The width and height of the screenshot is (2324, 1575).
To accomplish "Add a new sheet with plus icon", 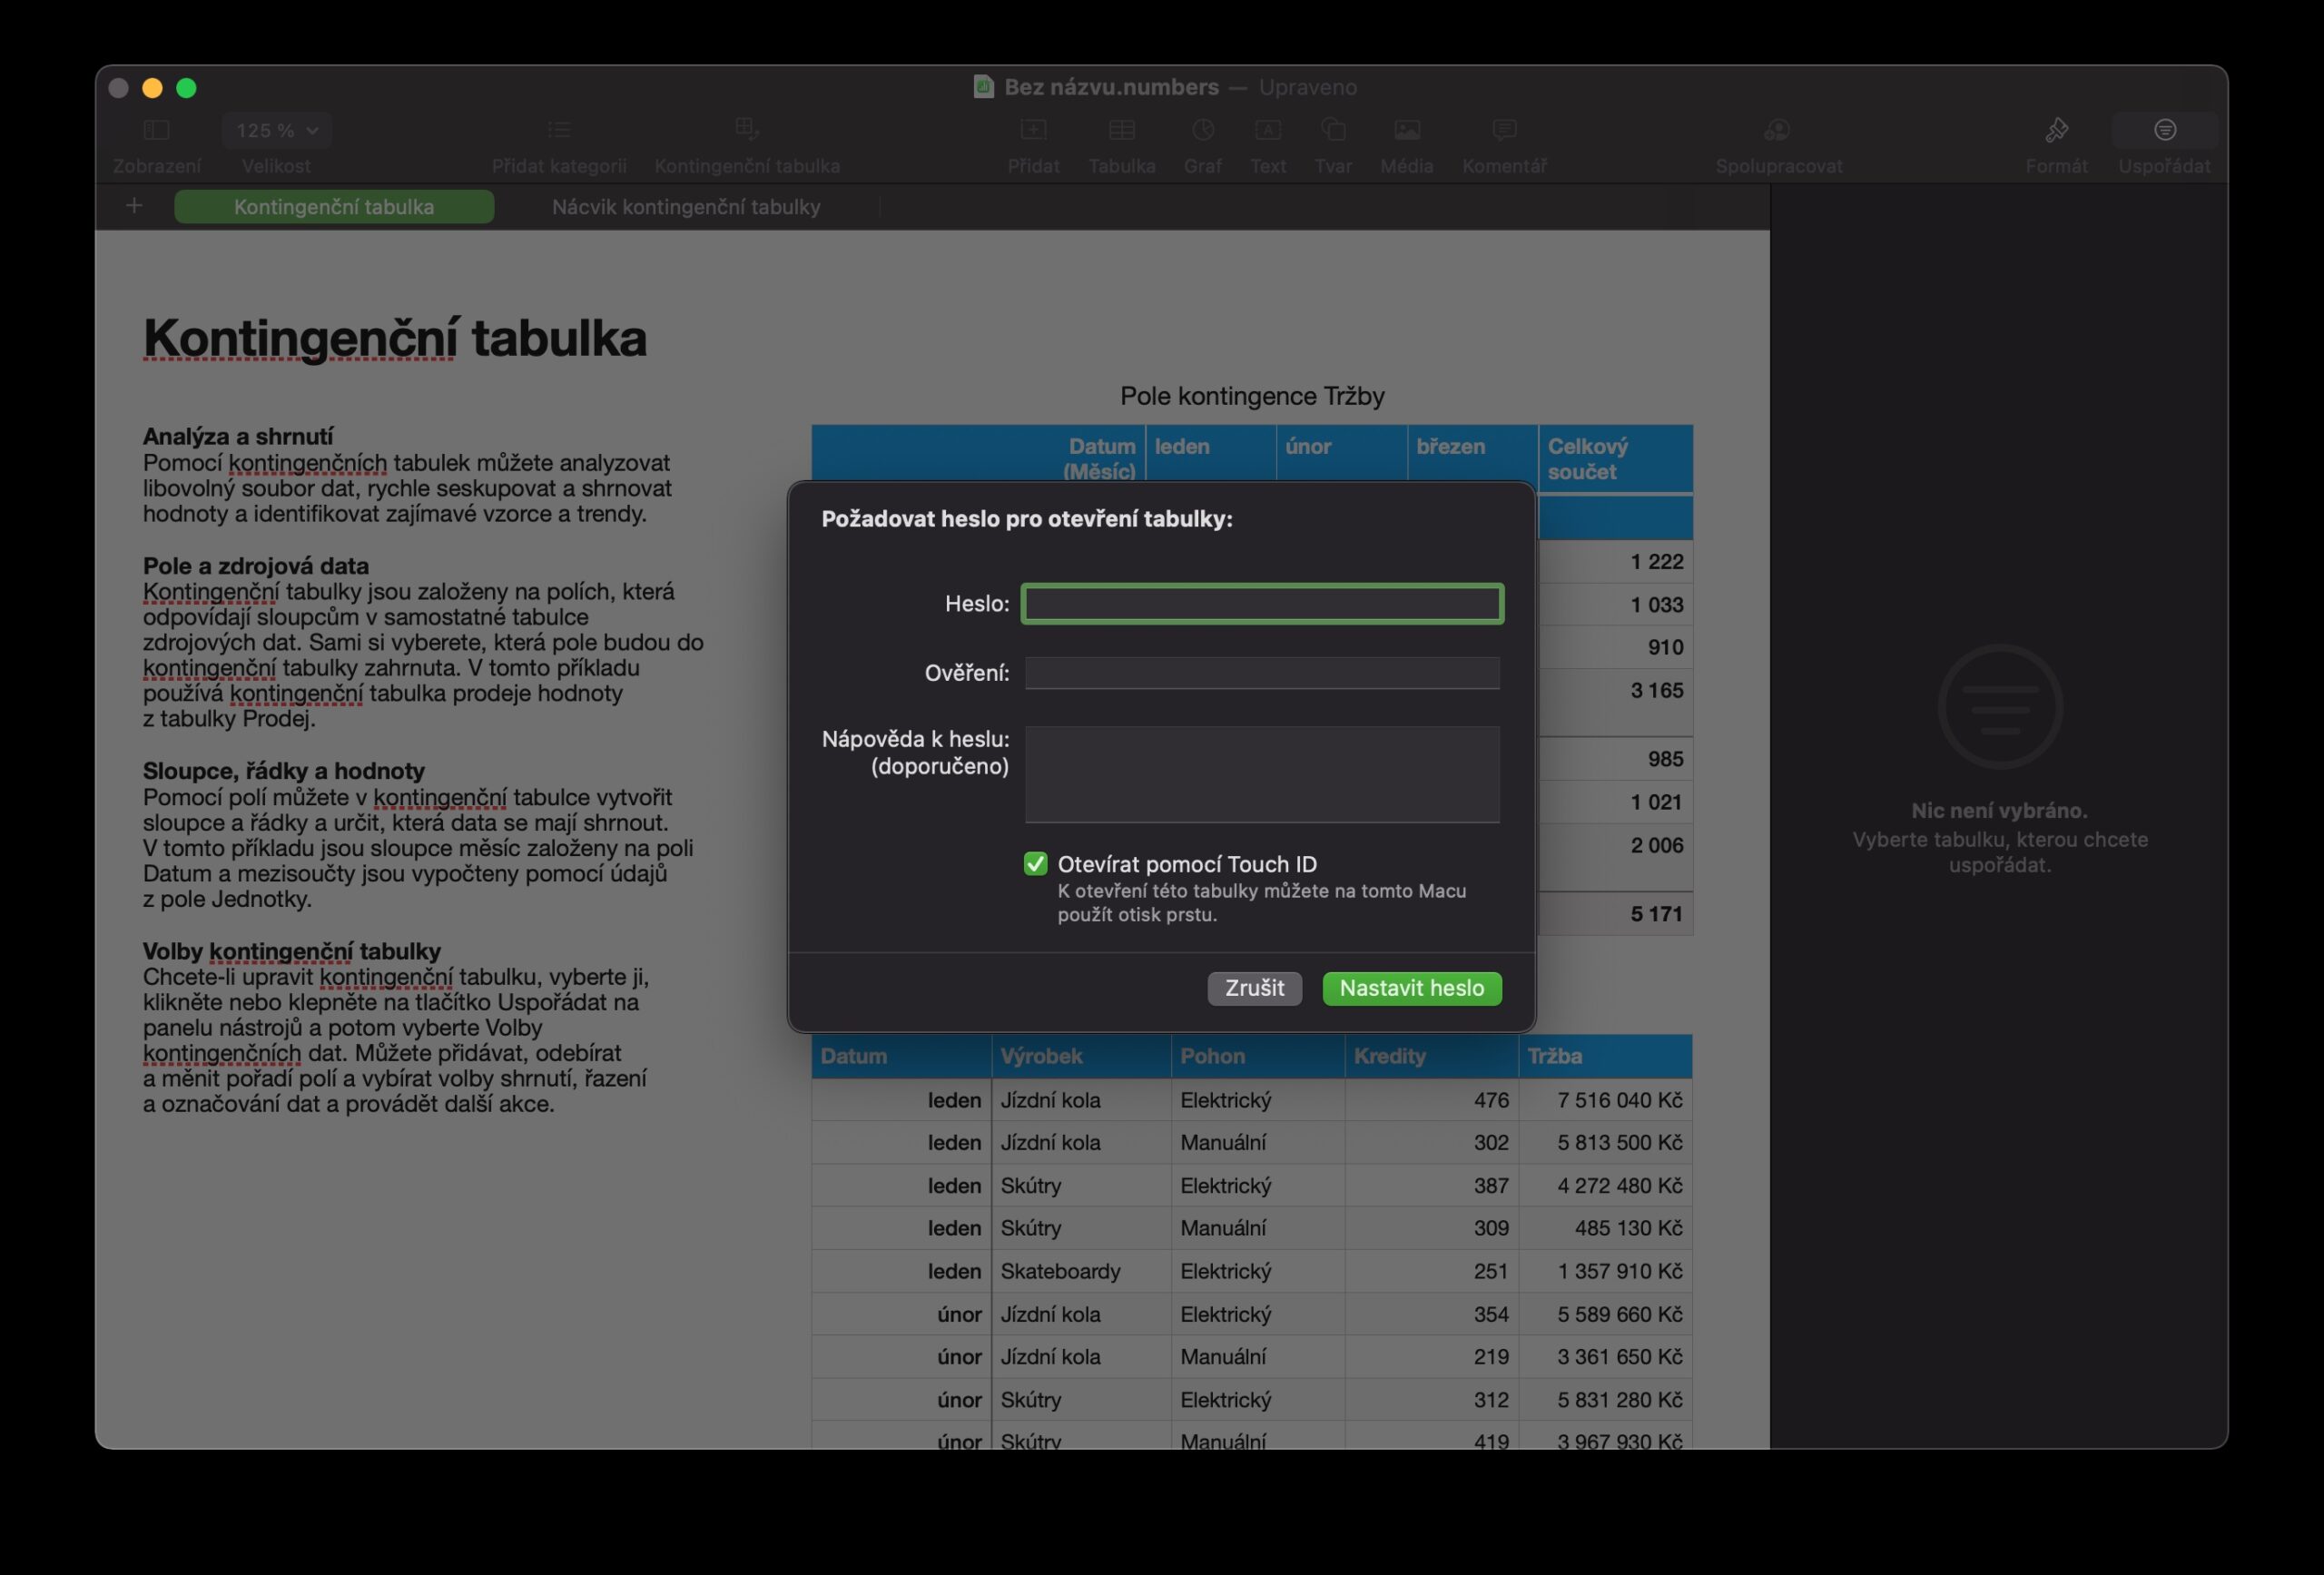I will pyautogui.click(x=134, y=206).
